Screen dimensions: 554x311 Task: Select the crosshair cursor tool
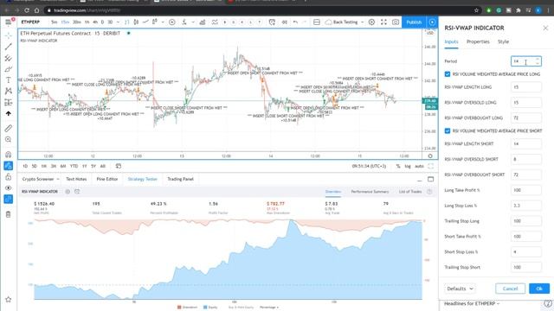pos(8,35)
